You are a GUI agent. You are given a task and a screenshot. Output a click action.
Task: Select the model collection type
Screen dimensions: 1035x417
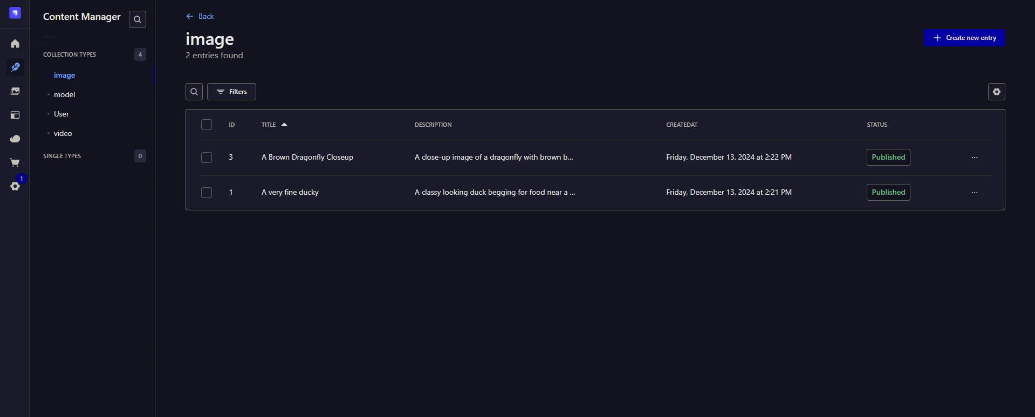(x=64, y=94)
